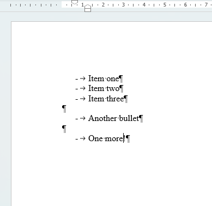This screenshot has width=212, height=206.
Task: Click the paragraph mark after Item two
Action: pos(122,89)
